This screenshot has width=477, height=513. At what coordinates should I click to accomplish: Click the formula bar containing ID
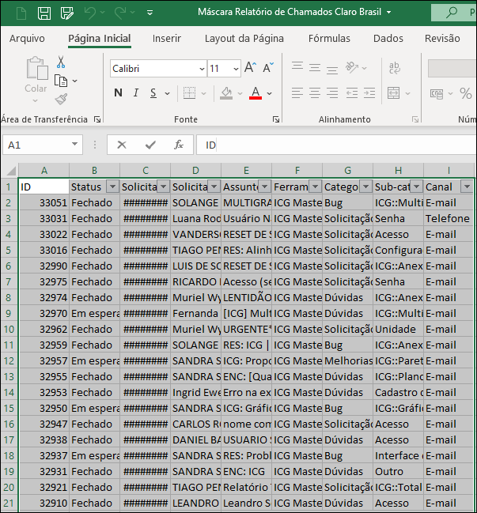pyautogui.click(x=336, y=145)
